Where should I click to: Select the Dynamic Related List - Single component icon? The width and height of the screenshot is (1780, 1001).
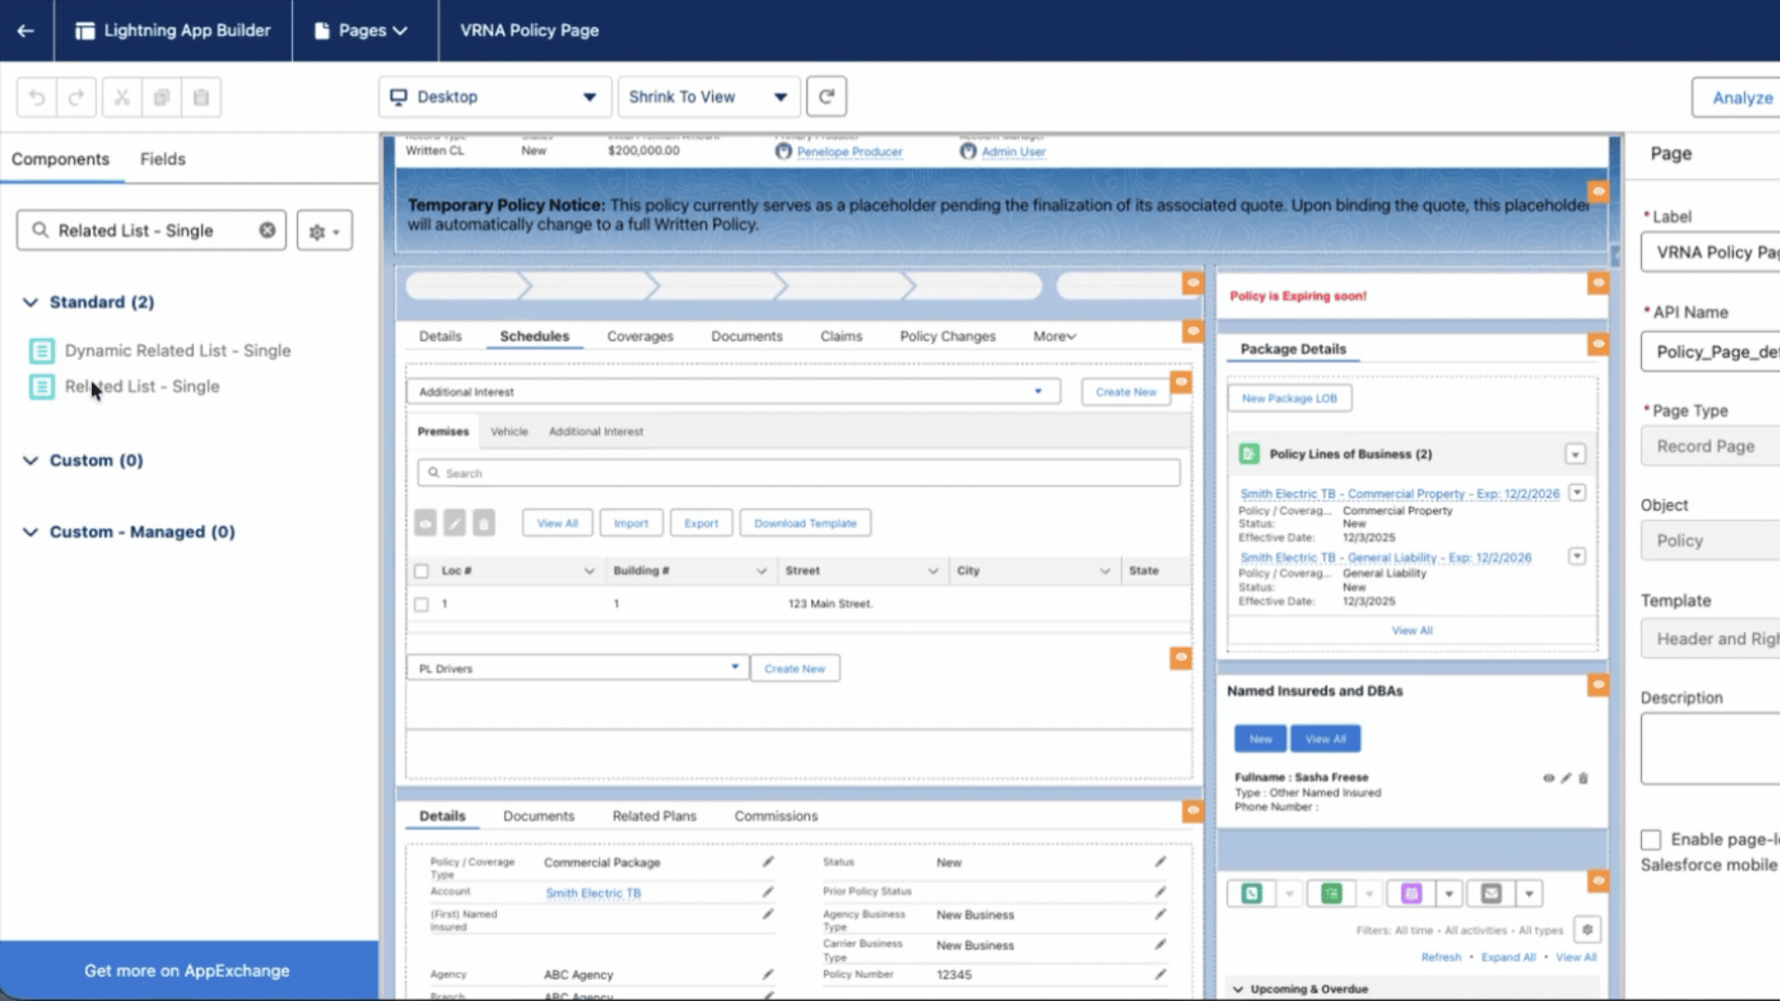[42, 350]
